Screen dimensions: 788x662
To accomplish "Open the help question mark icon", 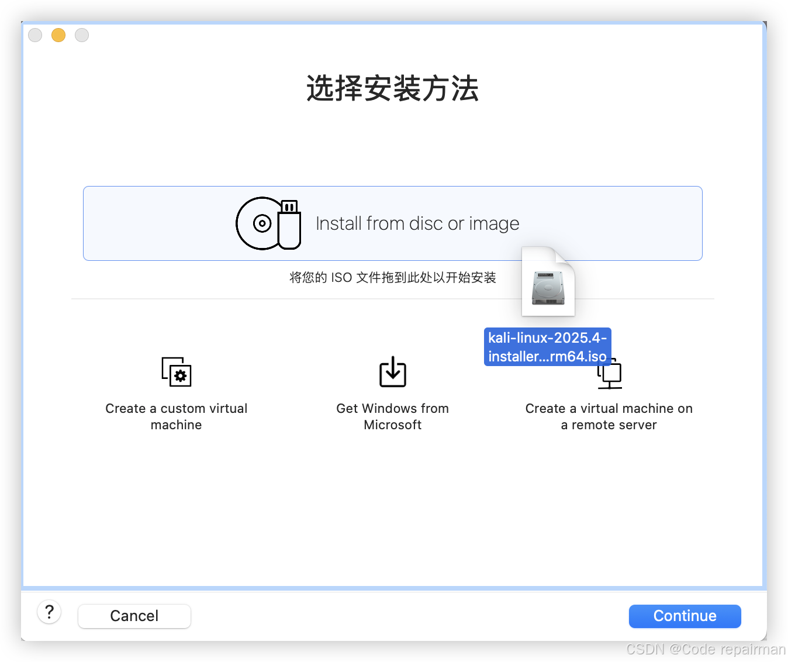I will [x=49, y=612].
